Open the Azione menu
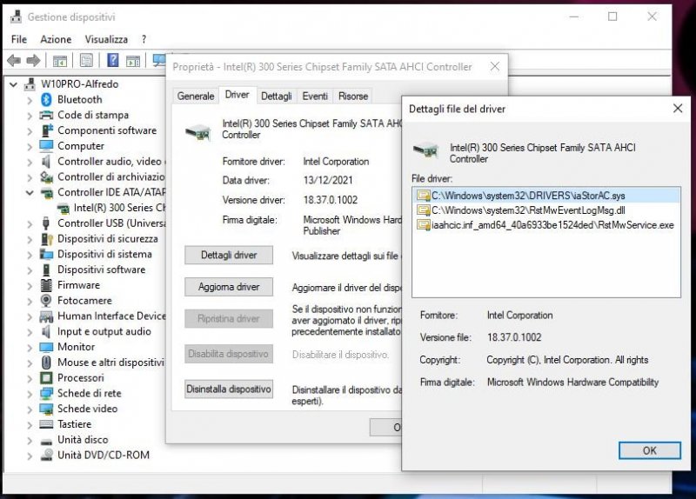Viewport: 696px width, 499px height. (x=56, y=39)
